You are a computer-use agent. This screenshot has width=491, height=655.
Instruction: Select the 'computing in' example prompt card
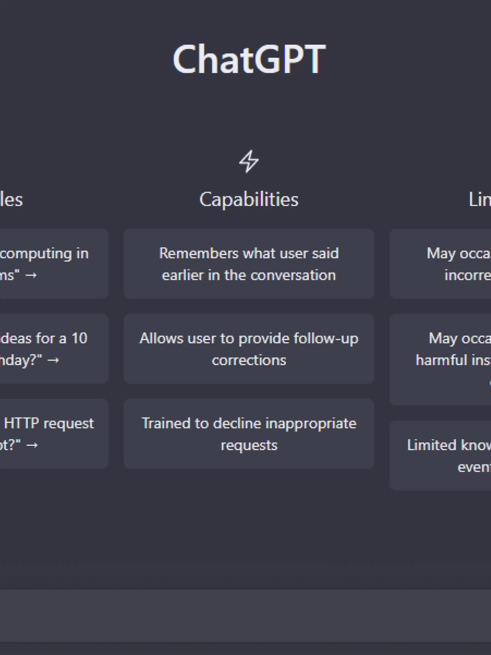pos(54,264)
